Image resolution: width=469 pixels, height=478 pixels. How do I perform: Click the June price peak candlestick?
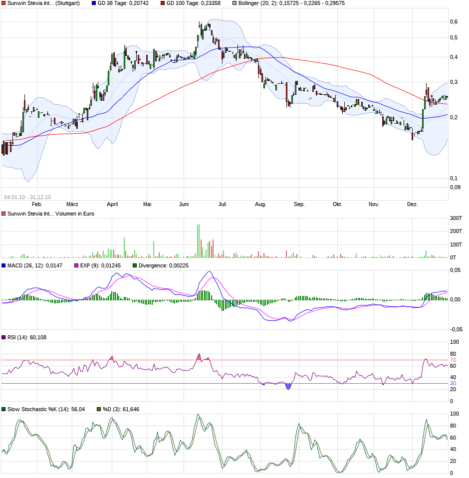199,25
